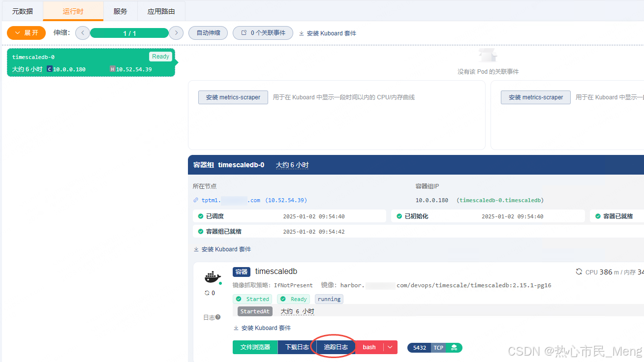
Task: Open the 自动伸缩 settings
Action: [208, 33]
